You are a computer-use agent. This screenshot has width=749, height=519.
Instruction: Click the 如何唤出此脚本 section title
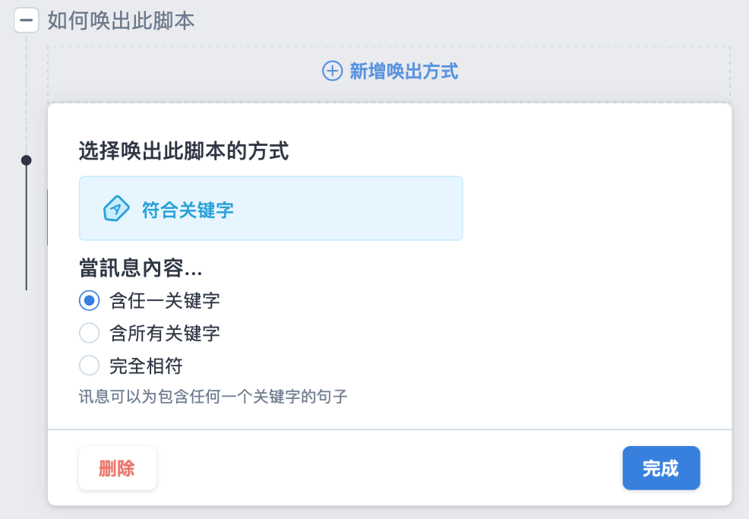(x=121, y=21)
